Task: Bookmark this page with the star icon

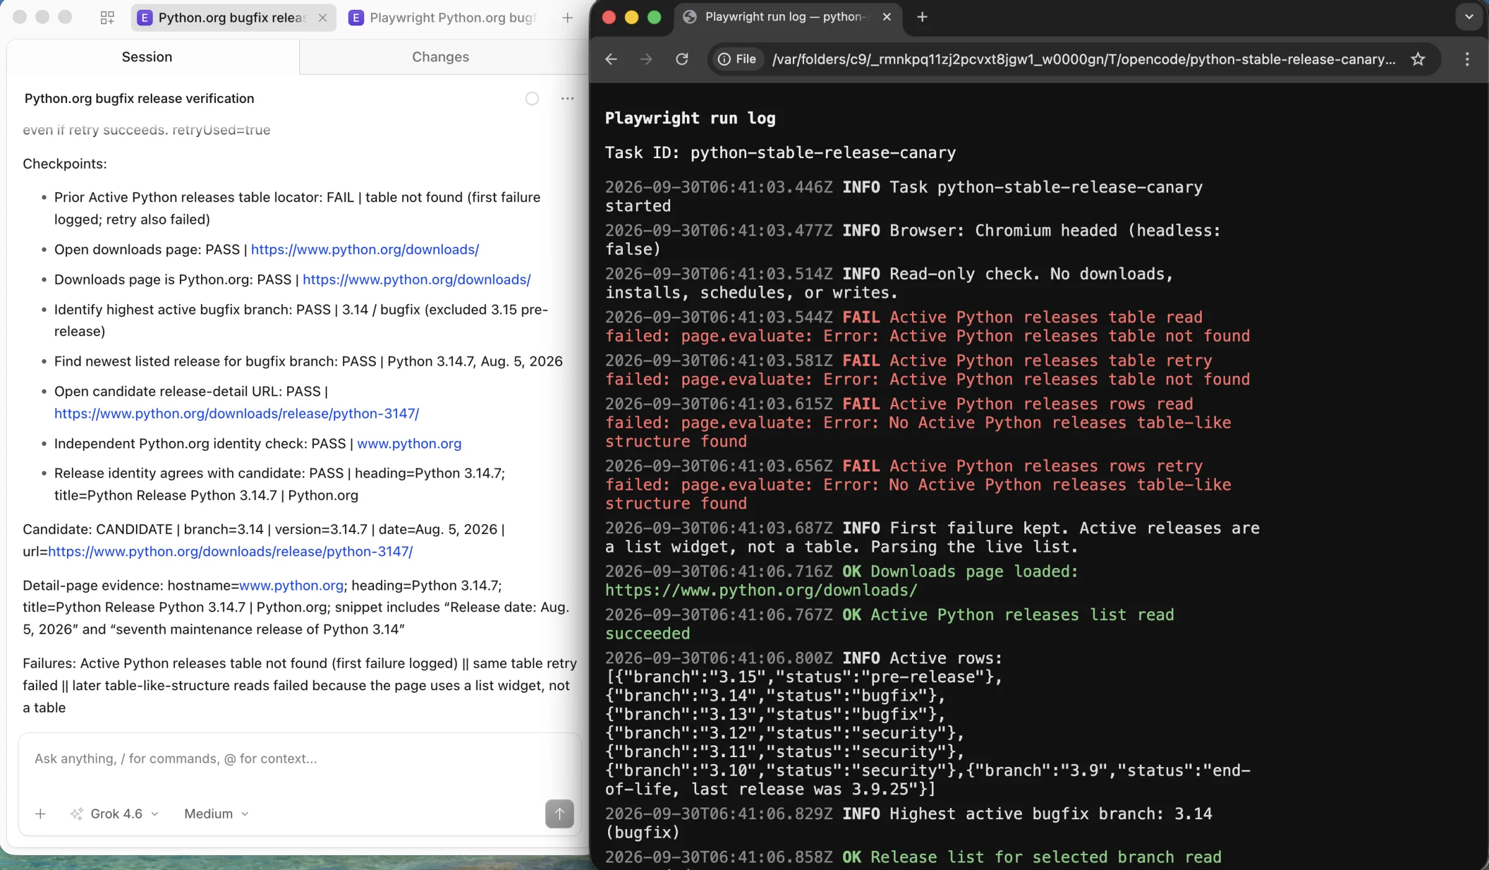Action: click(x=1418, y=59)
